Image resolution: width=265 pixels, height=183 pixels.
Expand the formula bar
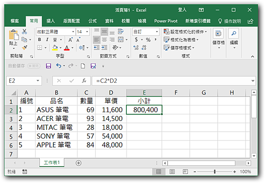tap(253, 81)
